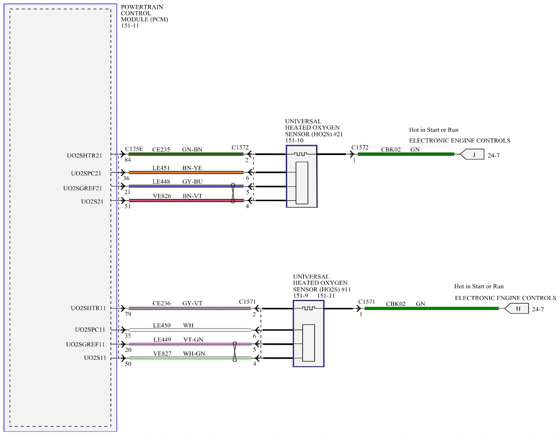Screen dimensions: 559x435
Task: Select the UO2SGREF21 pin label
Action: pos(83,188)
